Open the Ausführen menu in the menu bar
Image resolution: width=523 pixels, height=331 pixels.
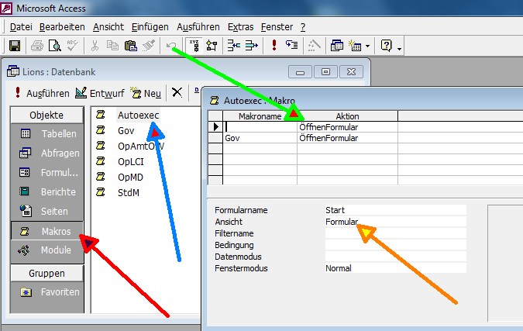[x=198, y=27]
